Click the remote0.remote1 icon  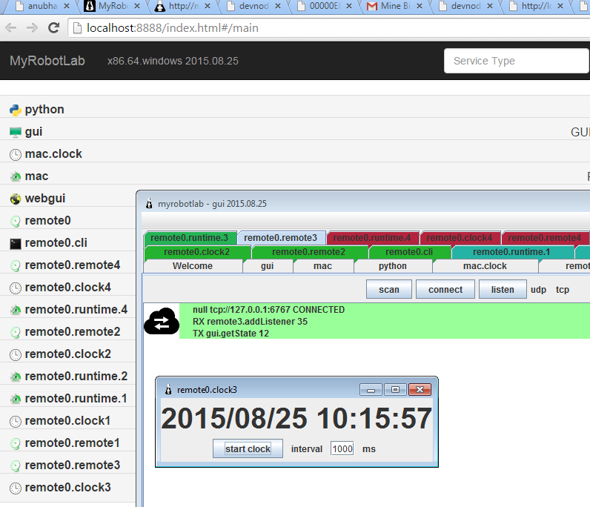tap(16, 444)
